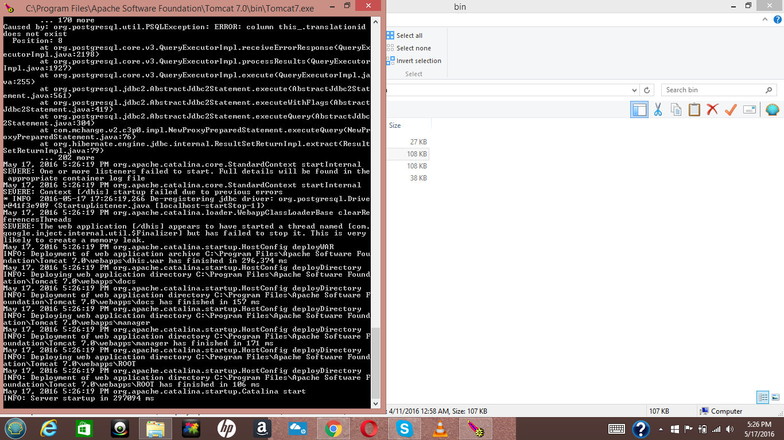The image size is (784, 440).
Task: Click the blue Help question mark icon
Action: [x=778, y=19]
